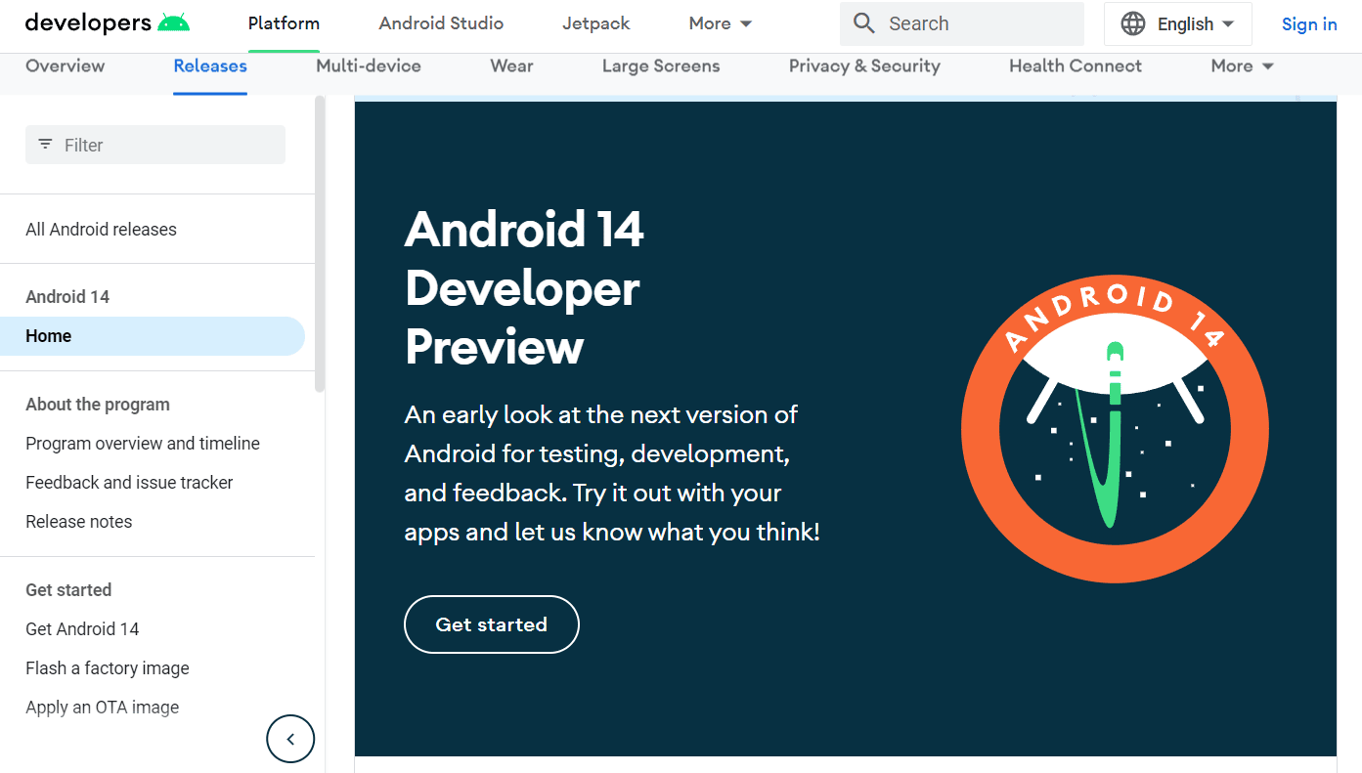Open Feedback and issue tracker

[x=129, y=483]
